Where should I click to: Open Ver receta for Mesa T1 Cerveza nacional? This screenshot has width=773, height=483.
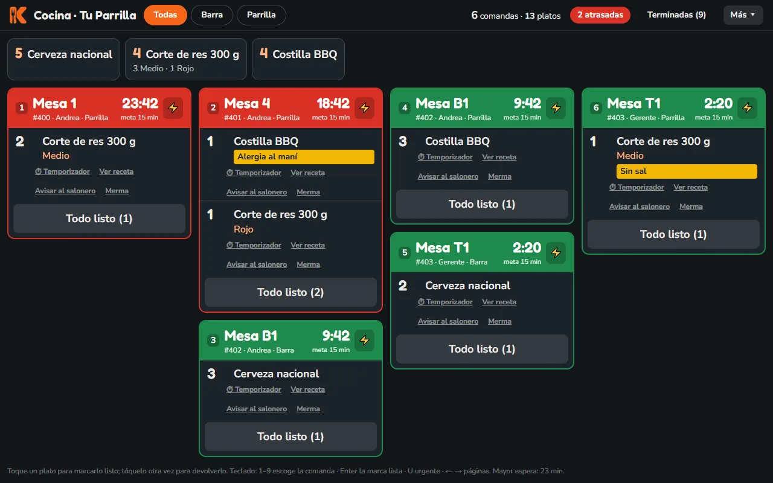coord(499,302)
